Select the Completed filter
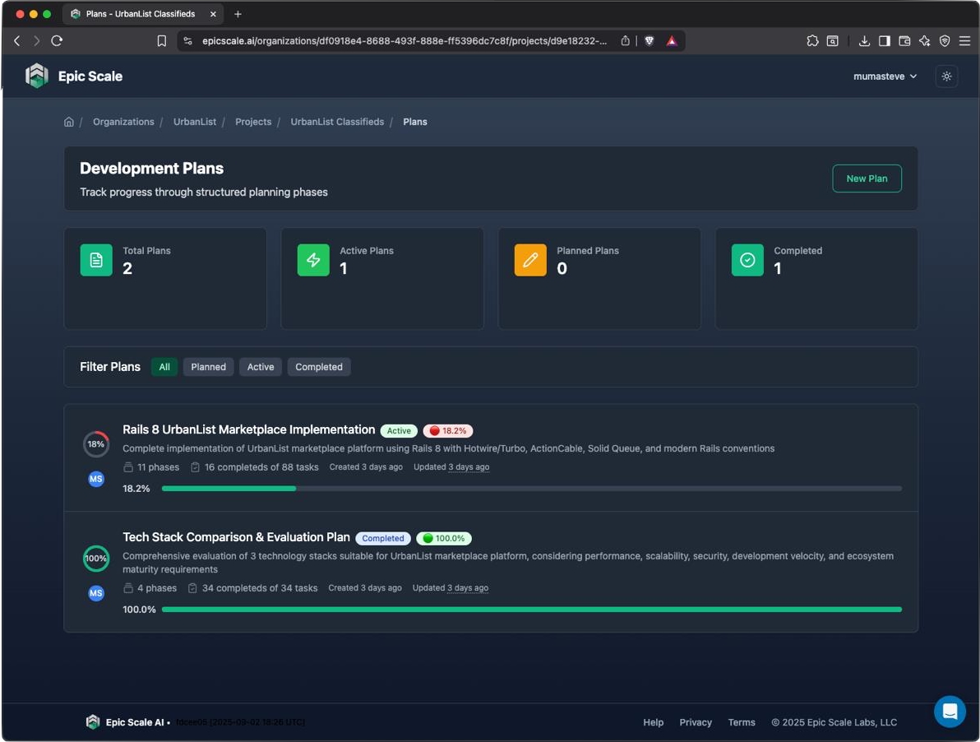Screen dimensions: 980x742 [x=319, y=367]
